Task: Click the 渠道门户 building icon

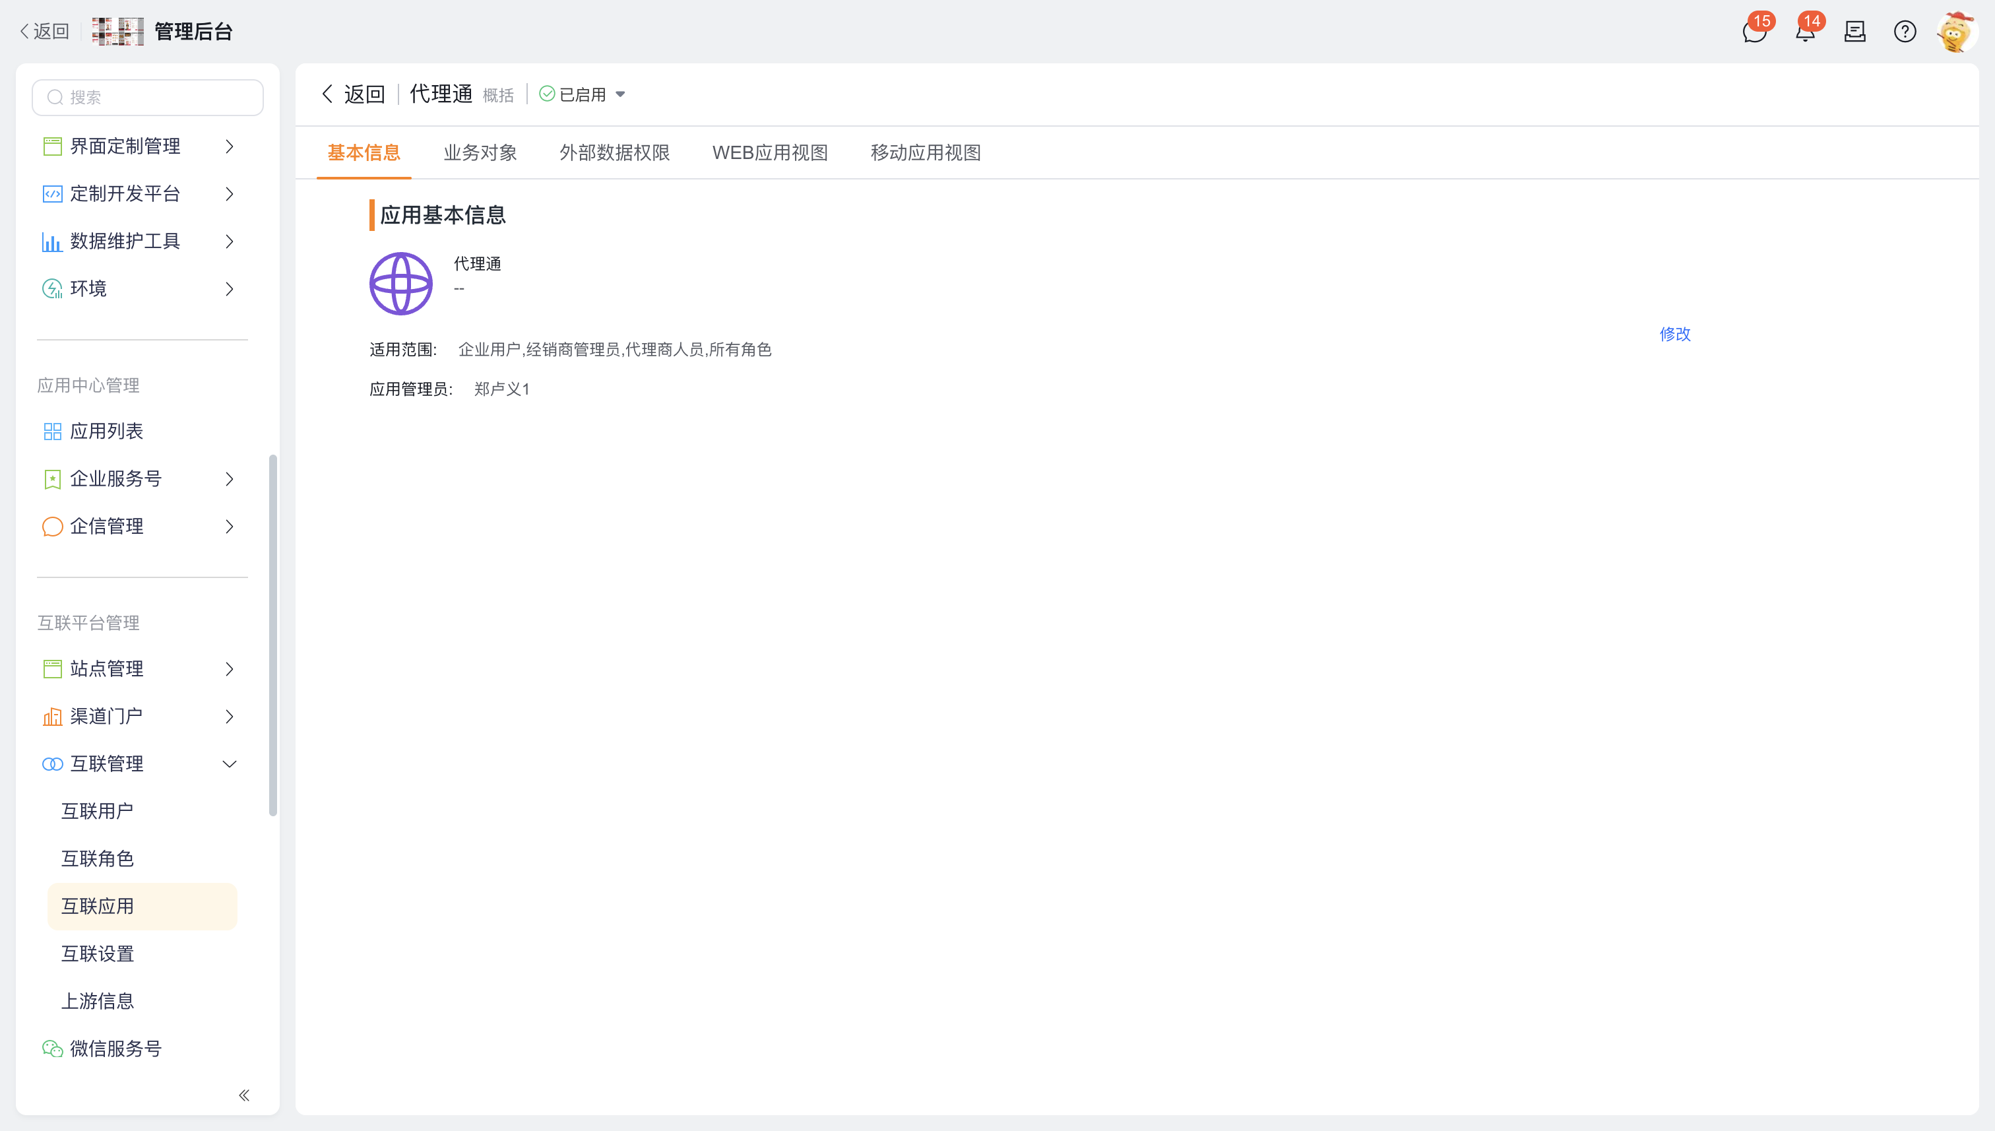Action: (52, 716)
